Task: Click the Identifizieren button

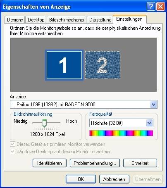Action: pyautogui.click(x=50, y=163)
